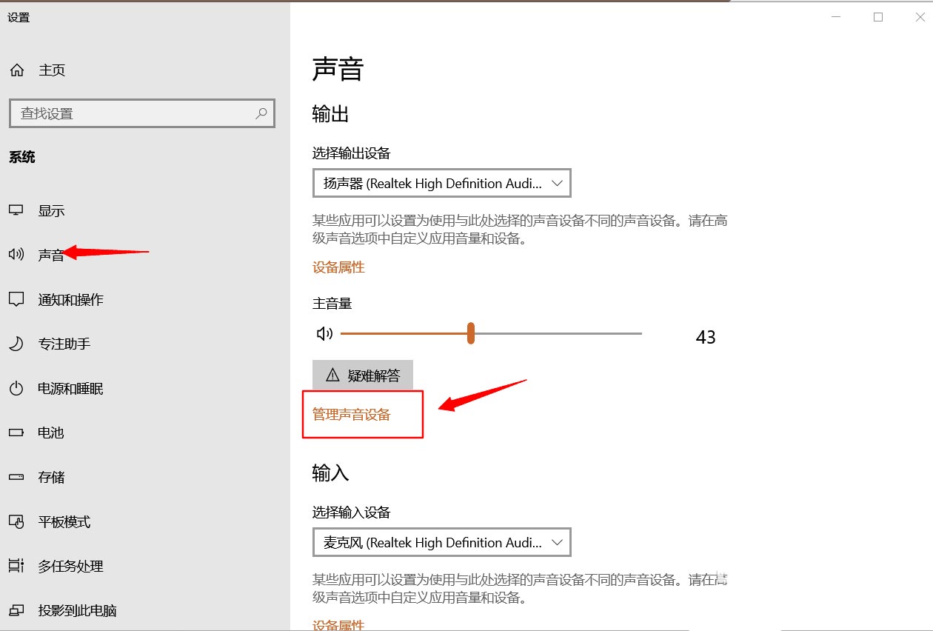The height and width of the screenshot is (631, 933).
Task: Click the 投影到此电脑 projection icon
Action: click(16, 610)
